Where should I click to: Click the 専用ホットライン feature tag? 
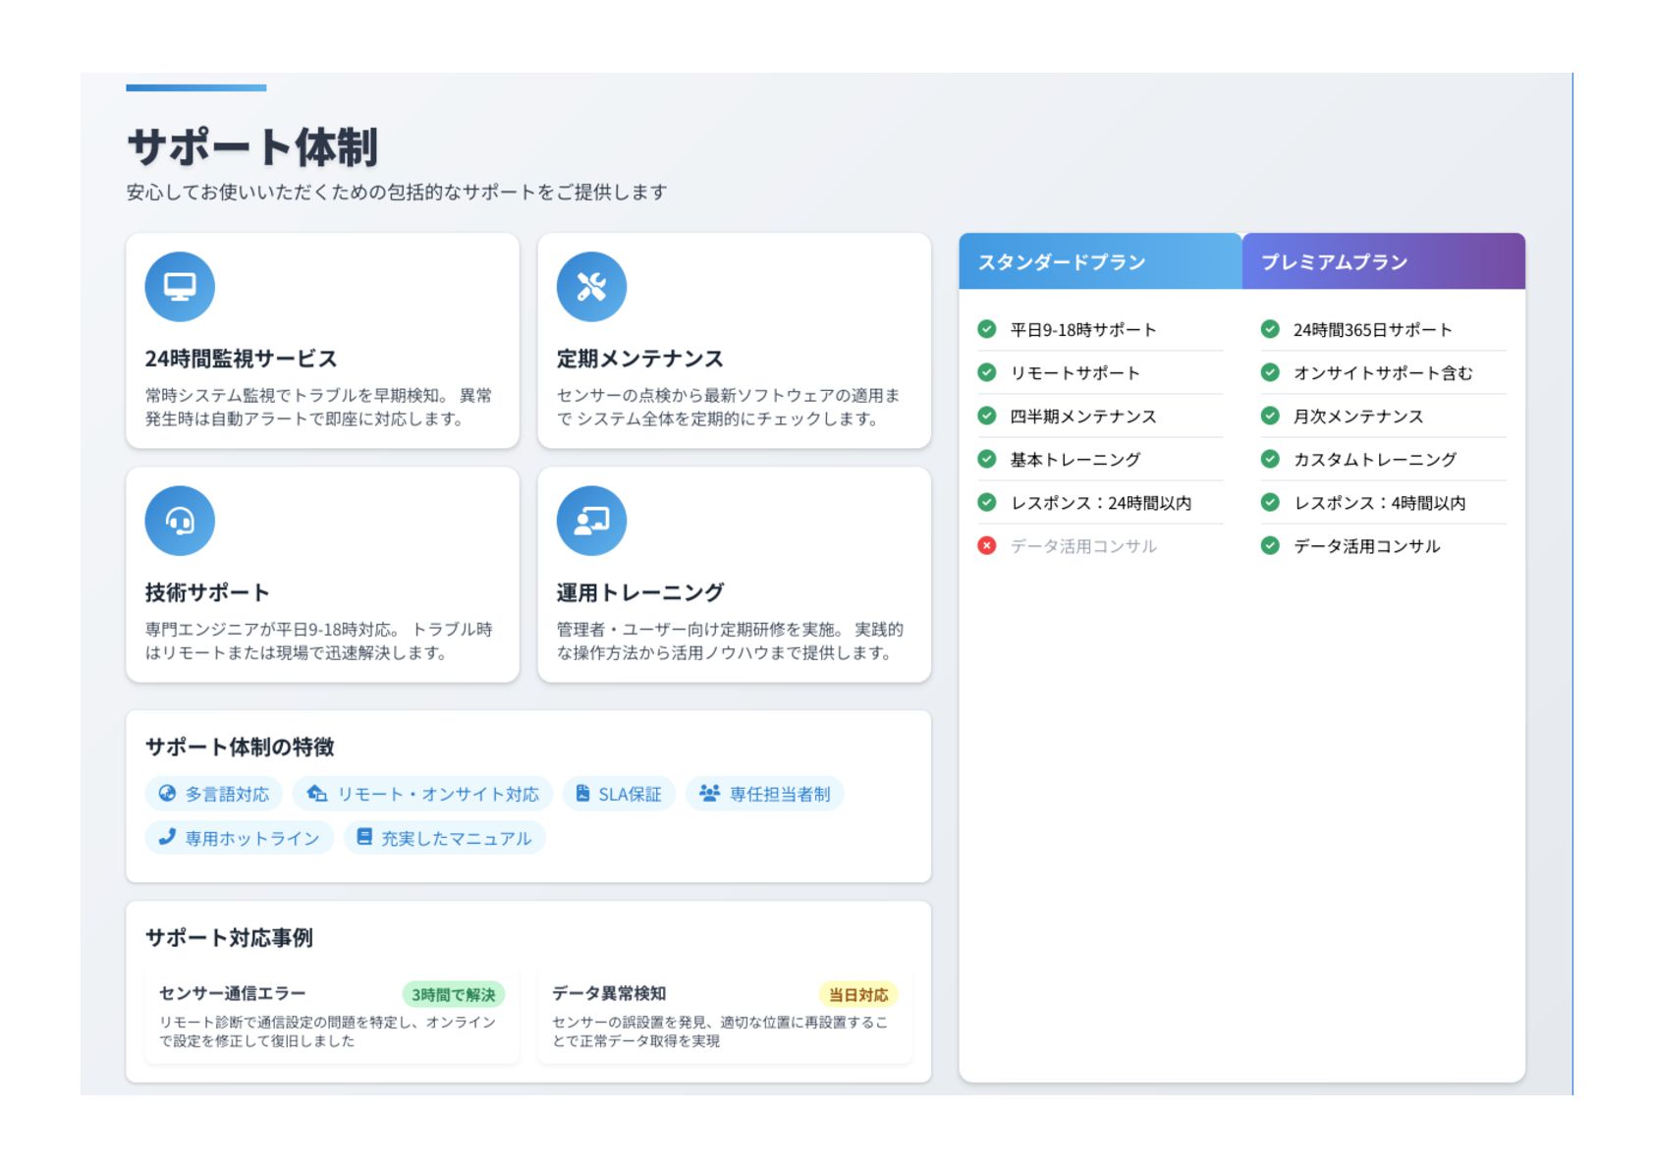(x=240, y=838)
